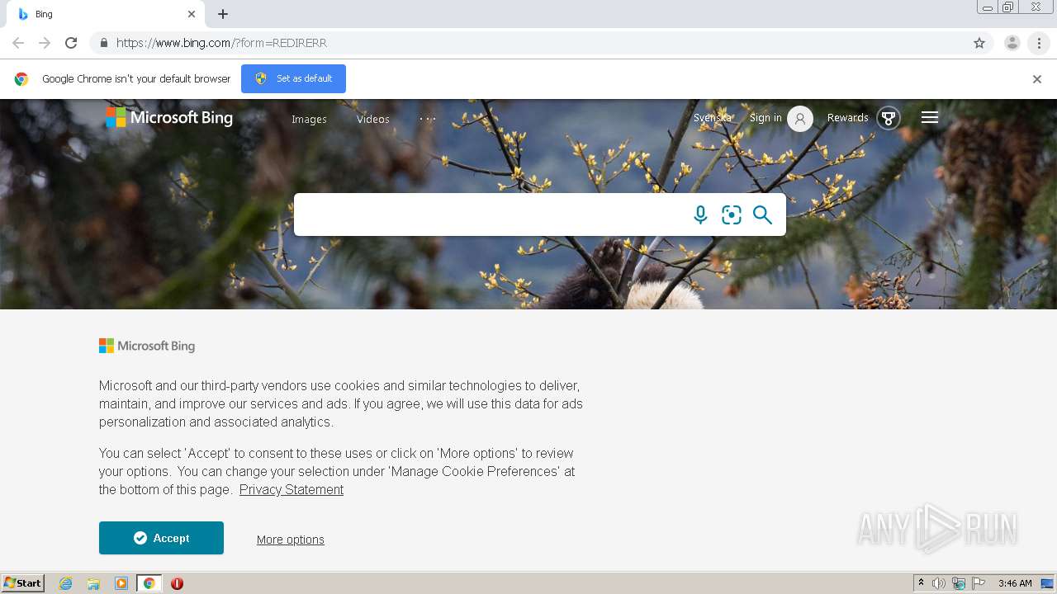Reload the Bing page
This screenshot has height=594, width=1057.
point(71,43)
